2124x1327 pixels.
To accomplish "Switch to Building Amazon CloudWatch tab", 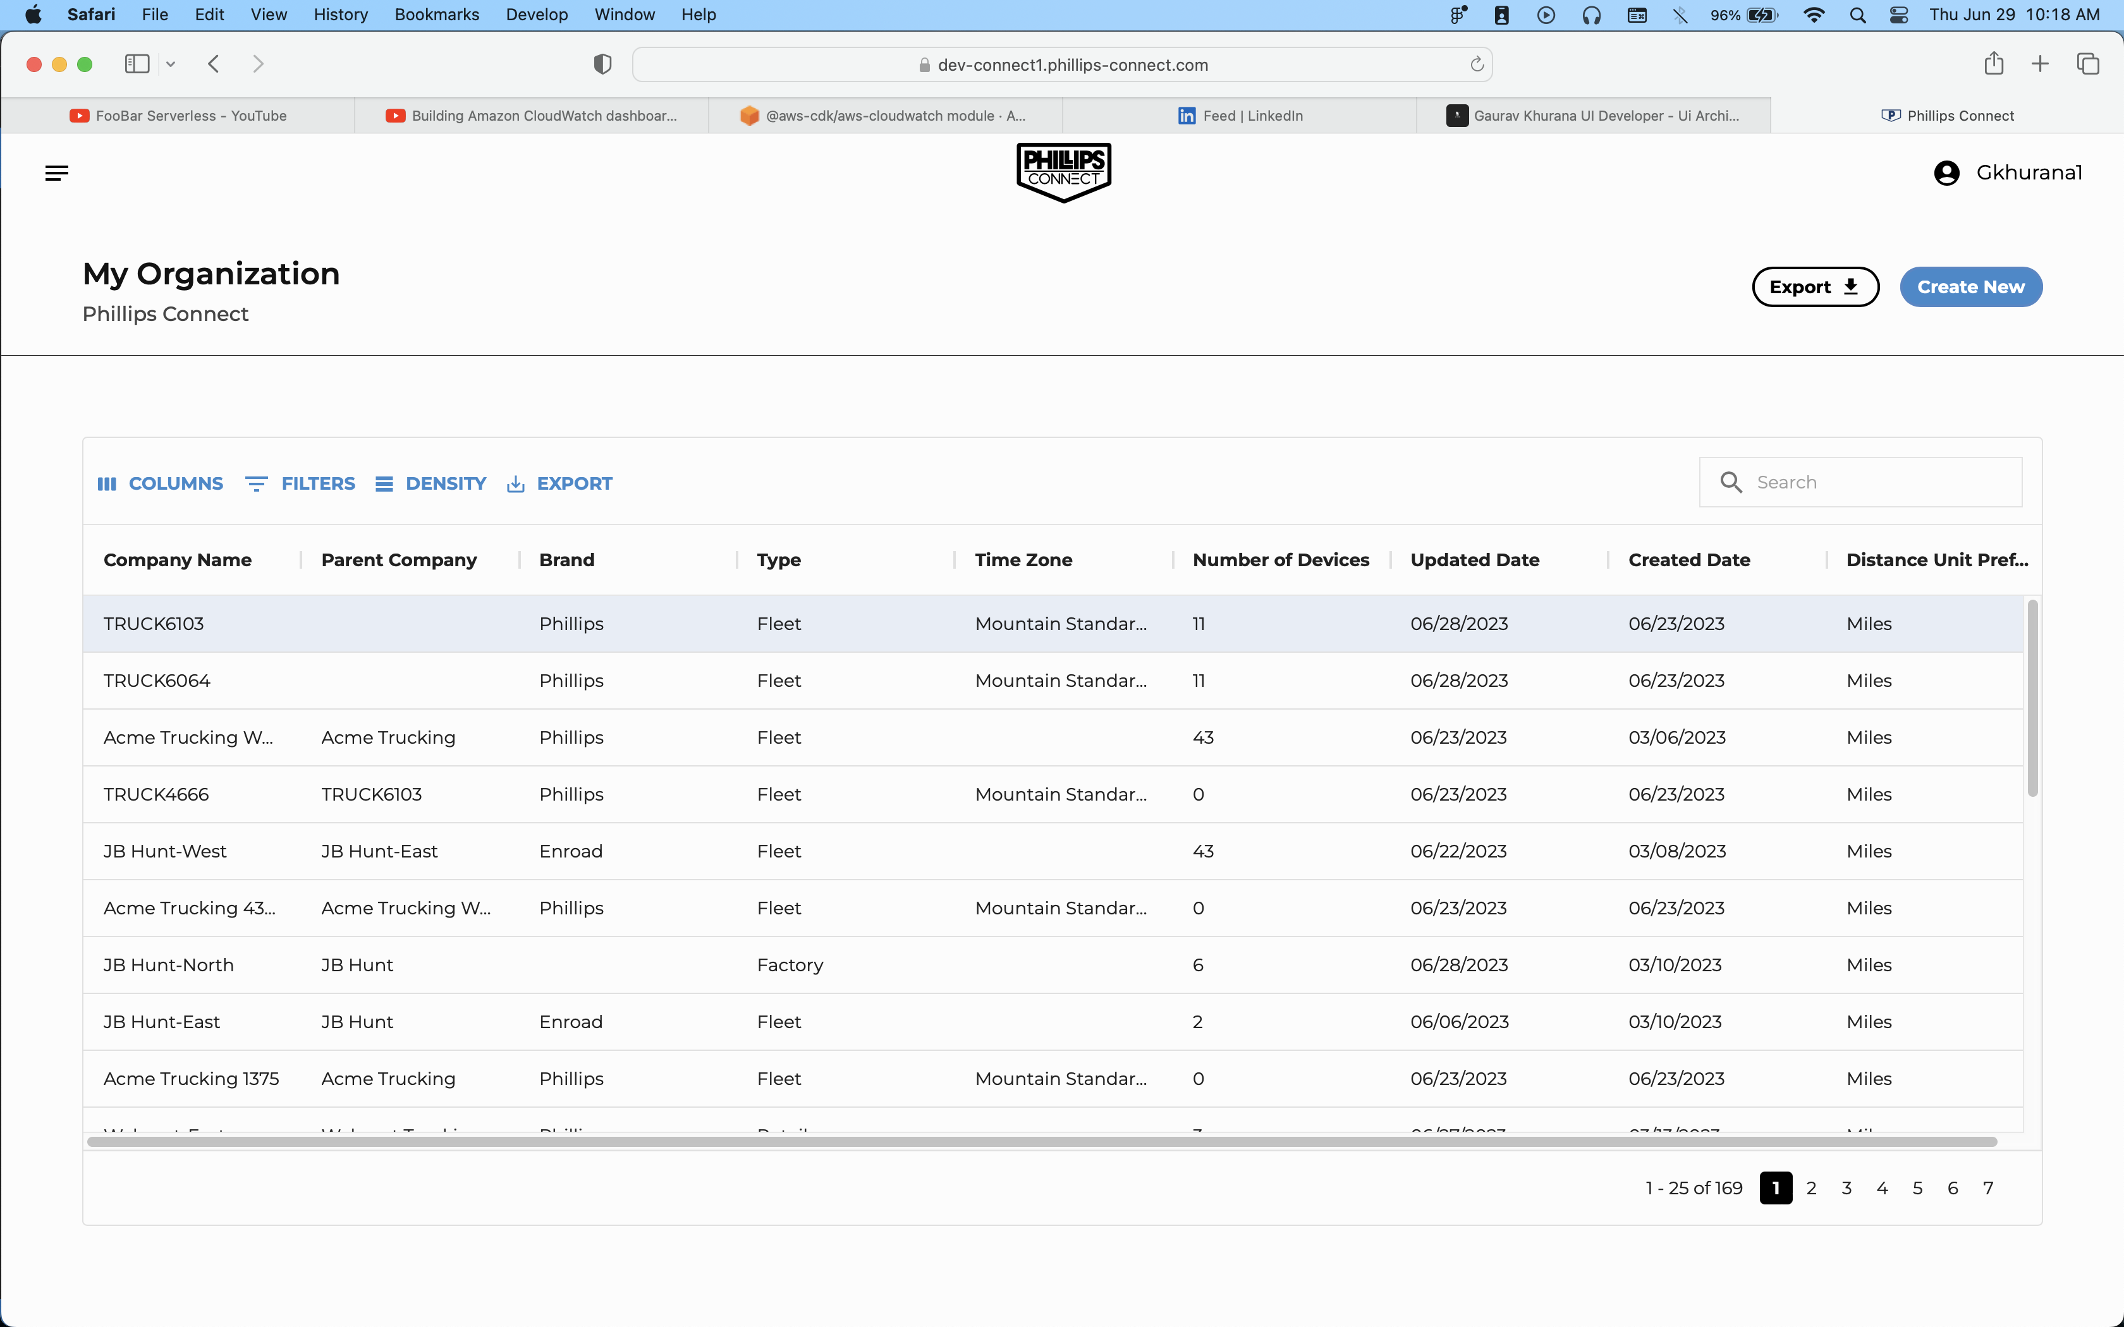I will [532, 116].
